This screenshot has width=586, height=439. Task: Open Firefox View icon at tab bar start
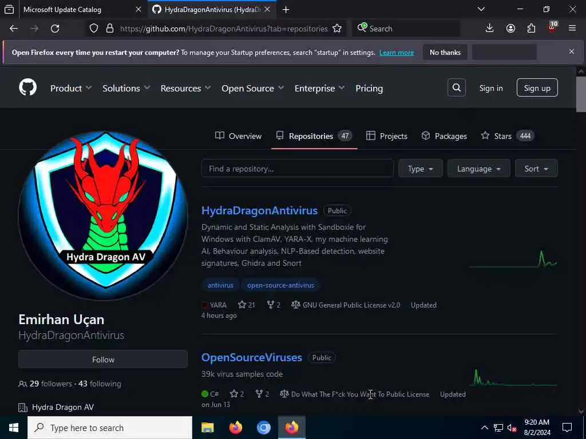coord(9,10)
